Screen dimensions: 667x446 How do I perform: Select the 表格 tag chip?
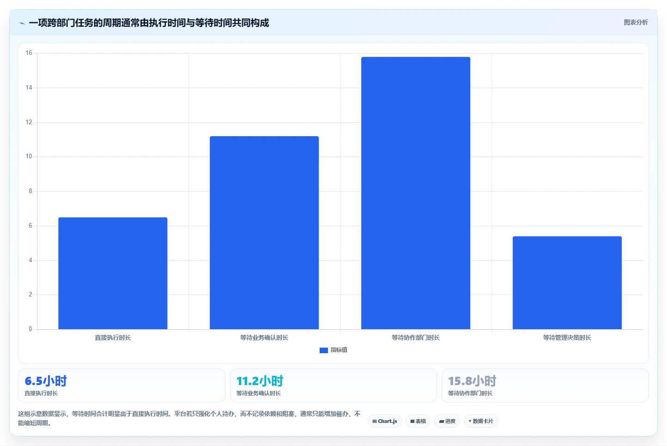pyautogui.click(x=418, y=421)
